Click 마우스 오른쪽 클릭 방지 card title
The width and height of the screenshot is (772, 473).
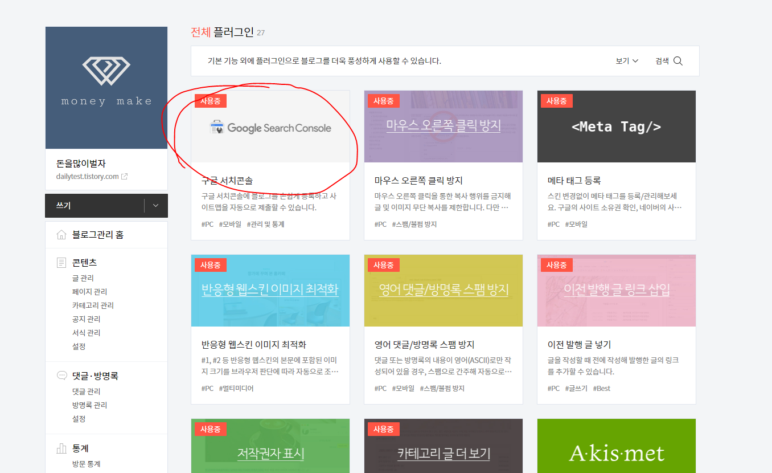(x=418, y=181)
